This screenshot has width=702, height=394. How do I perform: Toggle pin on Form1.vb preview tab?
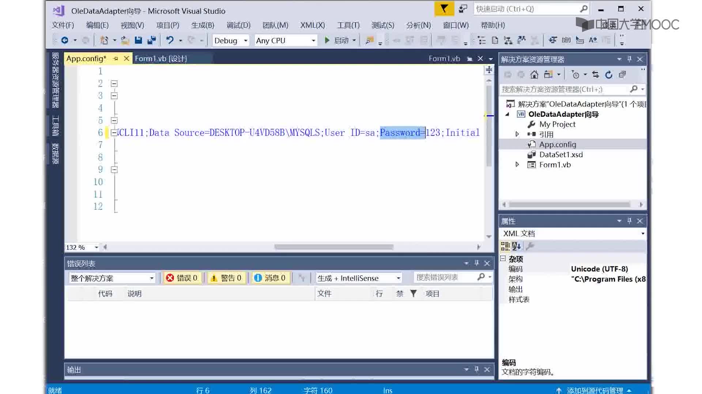(469, 59)
